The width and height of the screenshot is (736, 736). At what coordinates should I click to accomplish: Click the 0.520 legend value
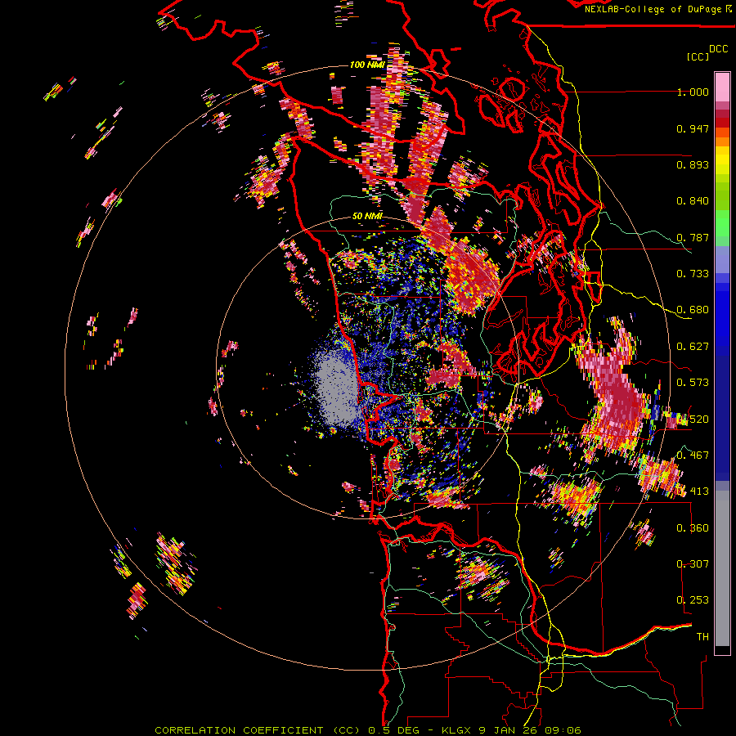pos(692,419)
